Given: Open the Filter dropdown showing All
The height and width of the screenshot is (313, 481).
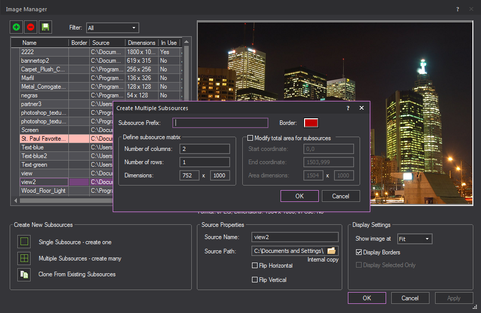Looking at the screenshot, I should pyautogui.click(x=112, y=28).
